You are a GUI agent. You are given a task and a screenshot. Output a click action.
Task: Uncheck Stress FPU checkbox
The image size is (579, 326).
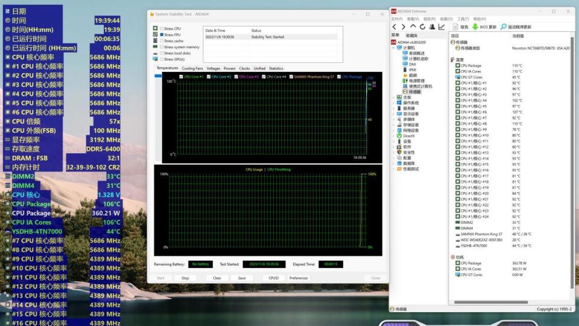click(162, 35)
